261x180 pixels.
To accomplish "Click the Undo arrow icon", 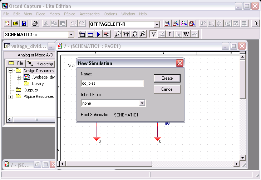I will click(73, 24).
